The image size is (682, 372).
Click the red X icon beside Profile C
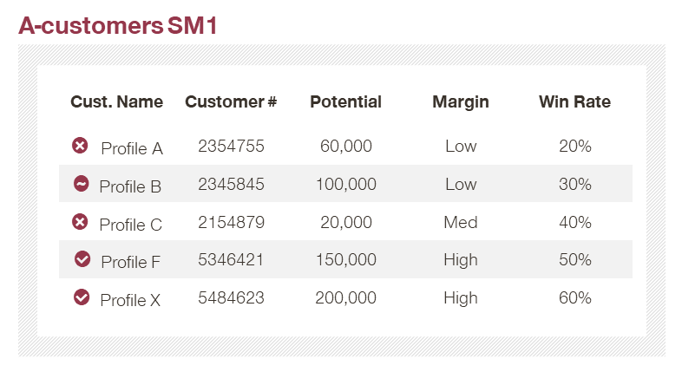(80, 222)
